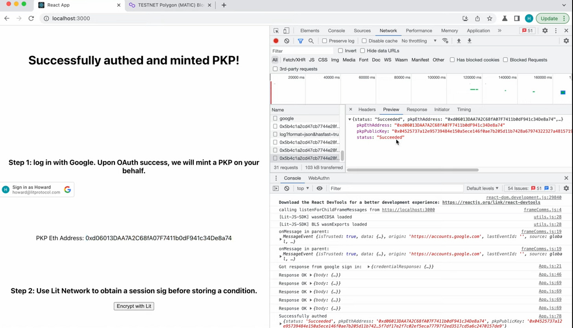Collapse the status Succeeded response object
Viewport: 573px width, 328px height.
[x=349, y=119]
